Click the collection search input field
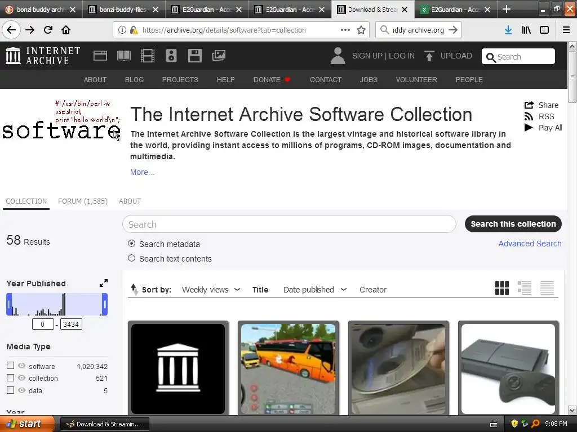This screenshot has width=577, height=432. click(x=289, y=224)
